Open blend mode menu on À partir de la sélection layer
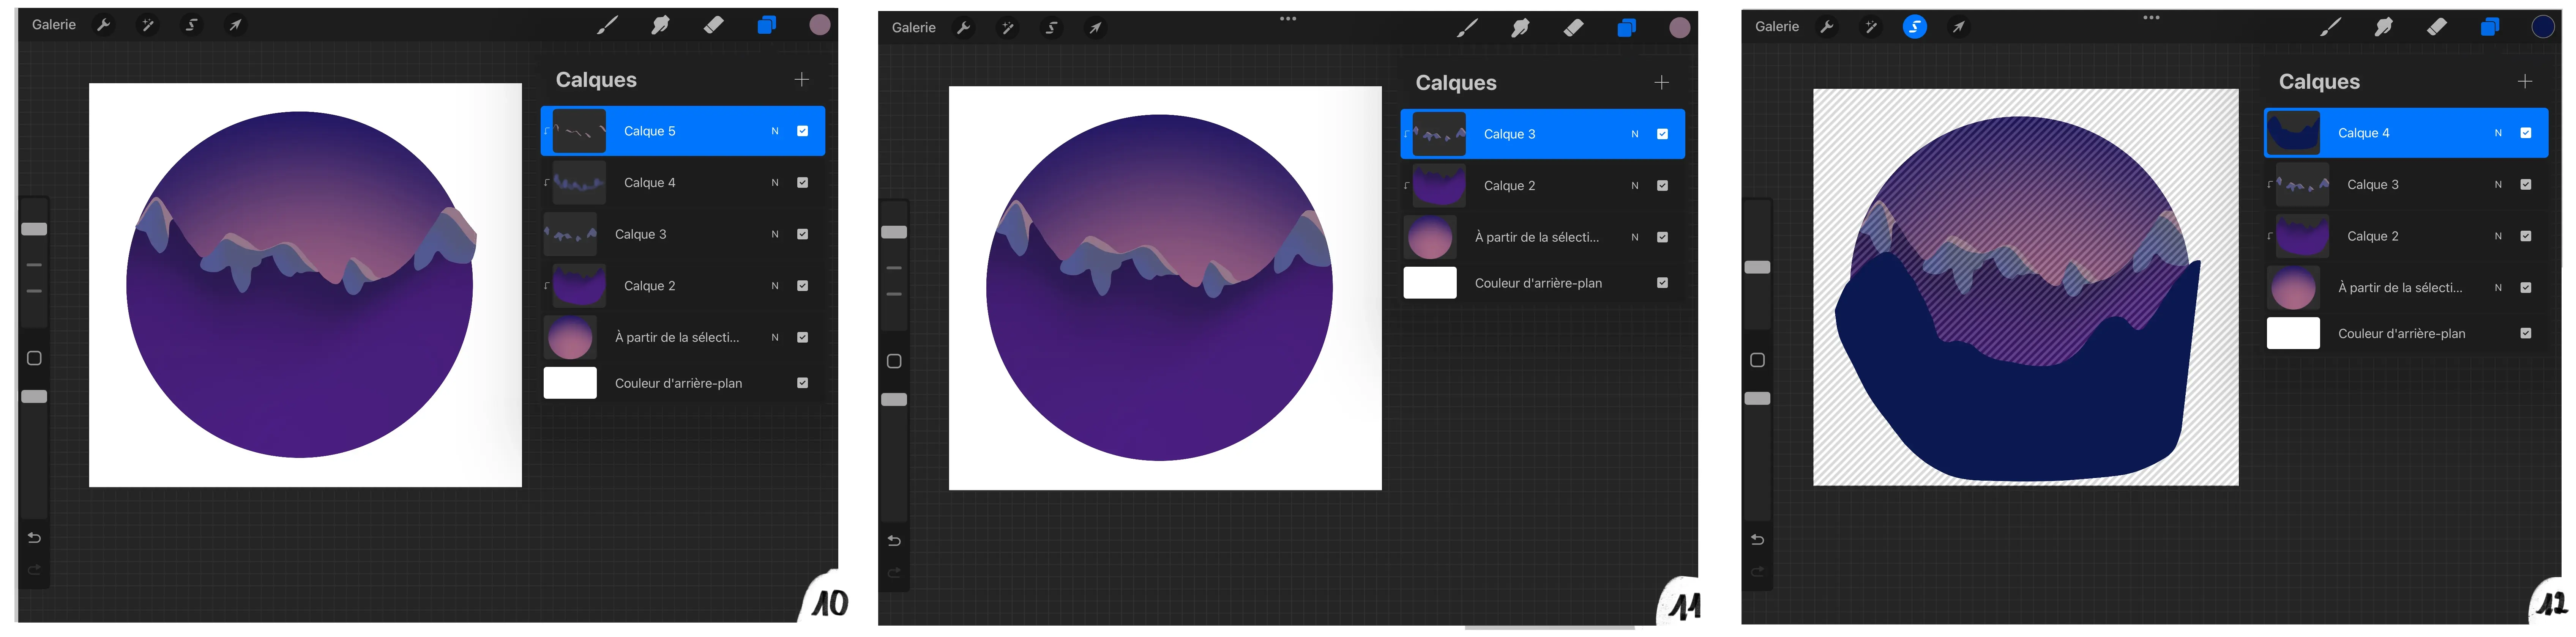Viewport: 2576px width, 637px height. [x=774, y=337]
